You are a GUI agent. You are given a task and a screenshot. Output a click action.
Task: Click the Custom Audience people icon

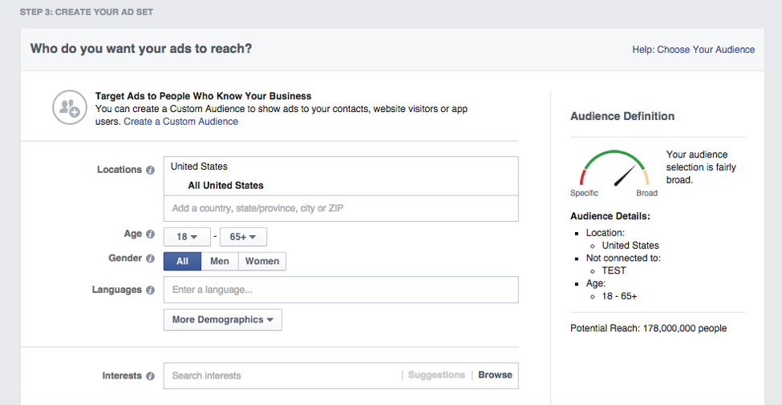[x=70, y=107]
